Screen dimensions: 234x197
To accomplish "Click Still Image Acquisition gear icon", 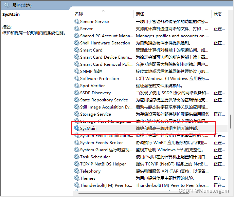I will [x=76, y=107].
